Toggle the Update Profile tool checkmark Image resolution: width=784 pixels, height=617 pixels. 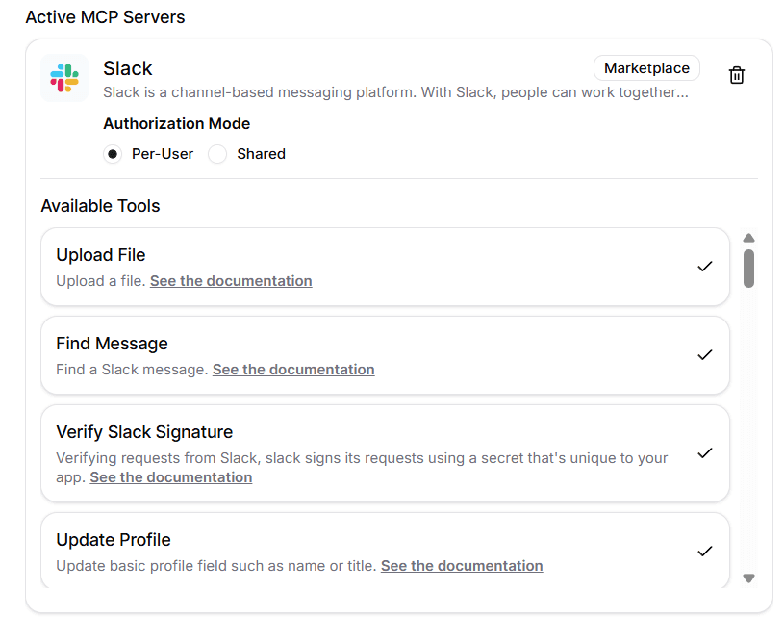click(x=704, y=552)
